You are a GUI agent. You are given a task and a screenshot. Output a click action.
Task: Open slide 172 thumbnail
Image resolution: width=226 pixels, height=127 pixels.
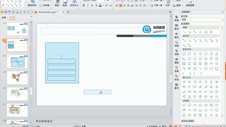click(17, 29)
